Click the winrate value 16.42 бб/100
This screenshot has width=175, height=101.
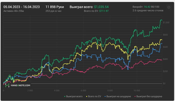point(151,7)
